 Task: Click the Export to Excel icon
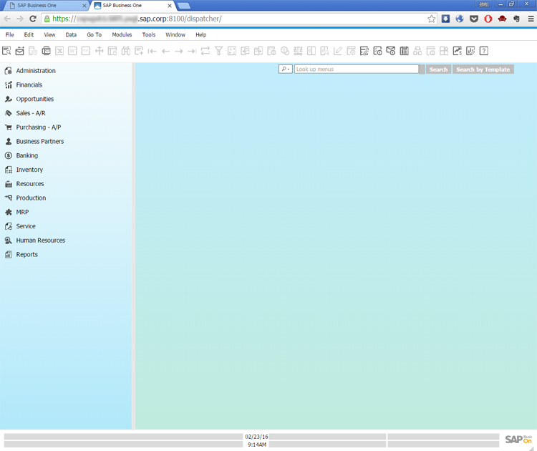coord(59,51)
